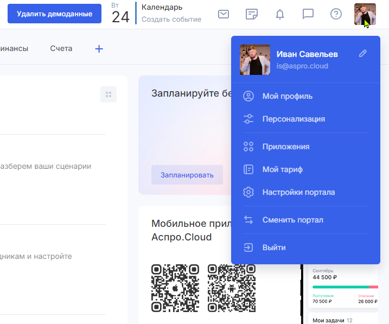The height and width of the screenshot is (324, 389).
Task: Click the date number 24
Action: tap(120, 17)
